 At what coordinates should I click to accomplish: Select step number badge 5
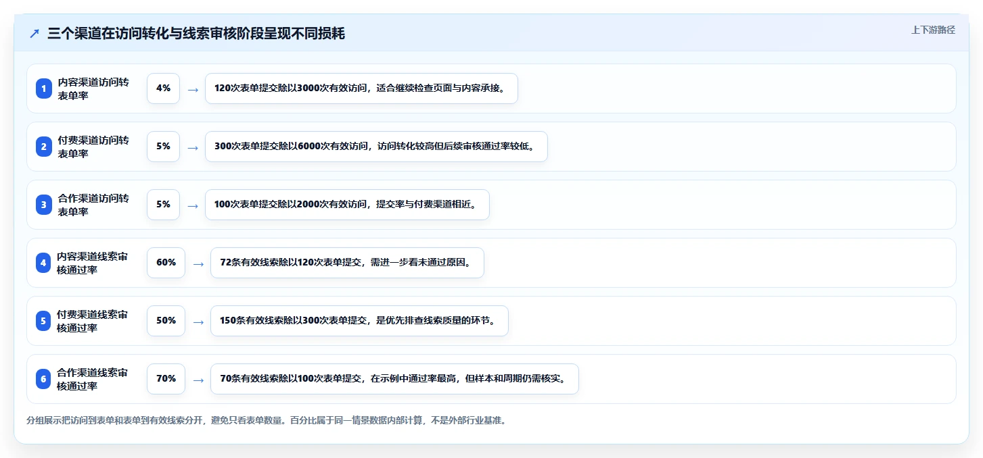pyautogui.click(x=44, y=321)
